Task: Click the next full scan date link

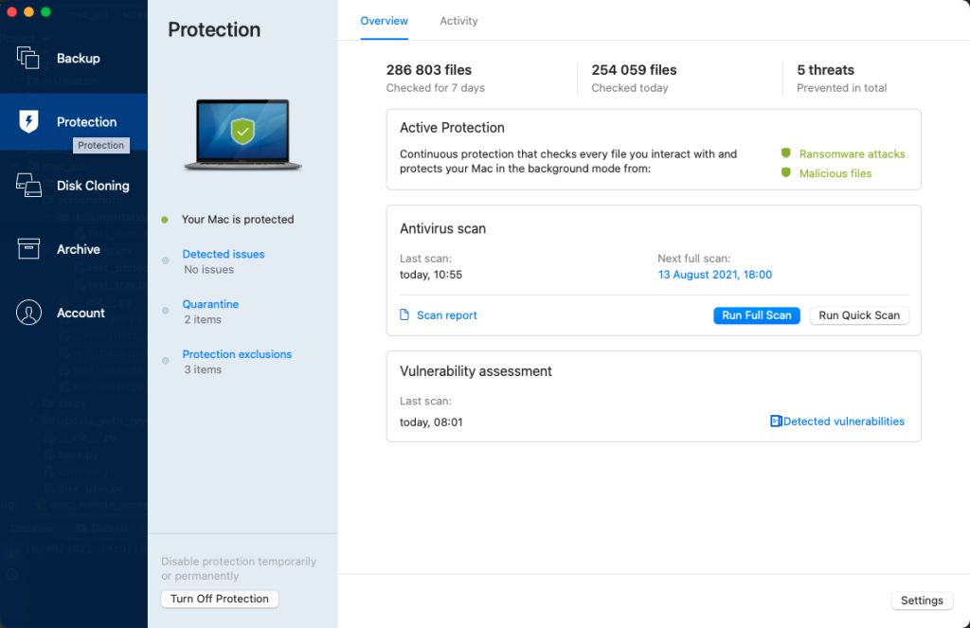Action: pos(714,275)
